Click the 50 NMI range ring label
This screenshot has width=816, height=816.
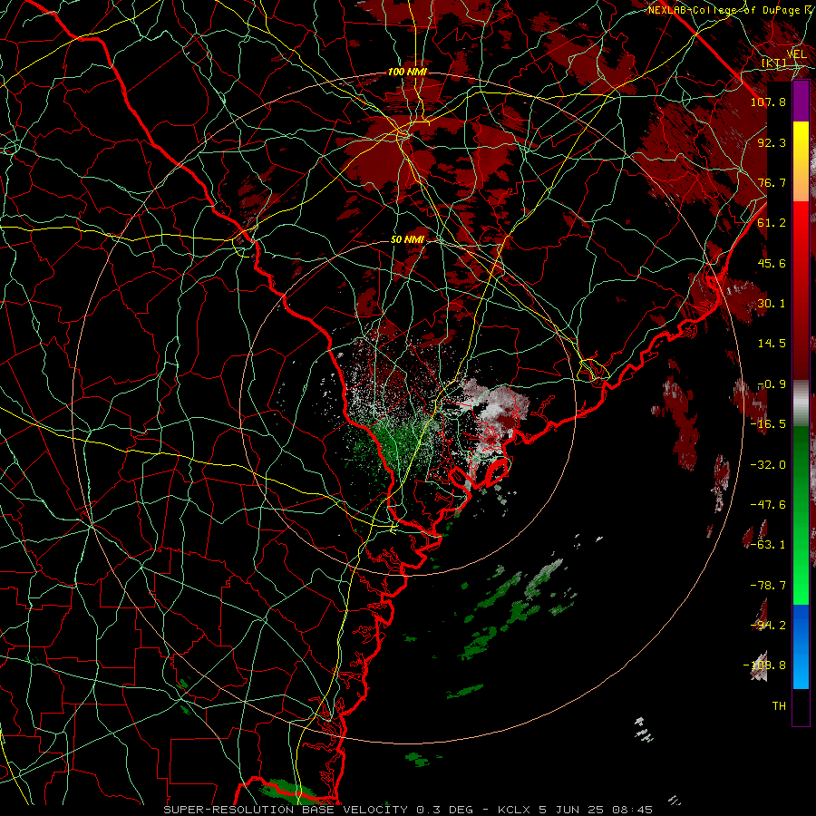407,239
